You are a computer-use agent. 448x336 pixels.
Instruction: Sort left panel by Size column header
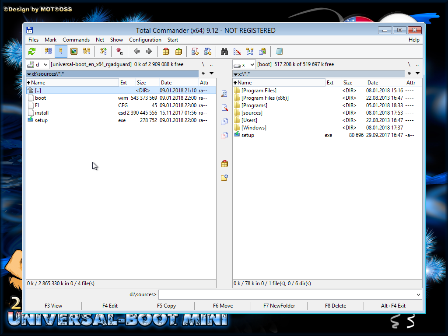147,83
